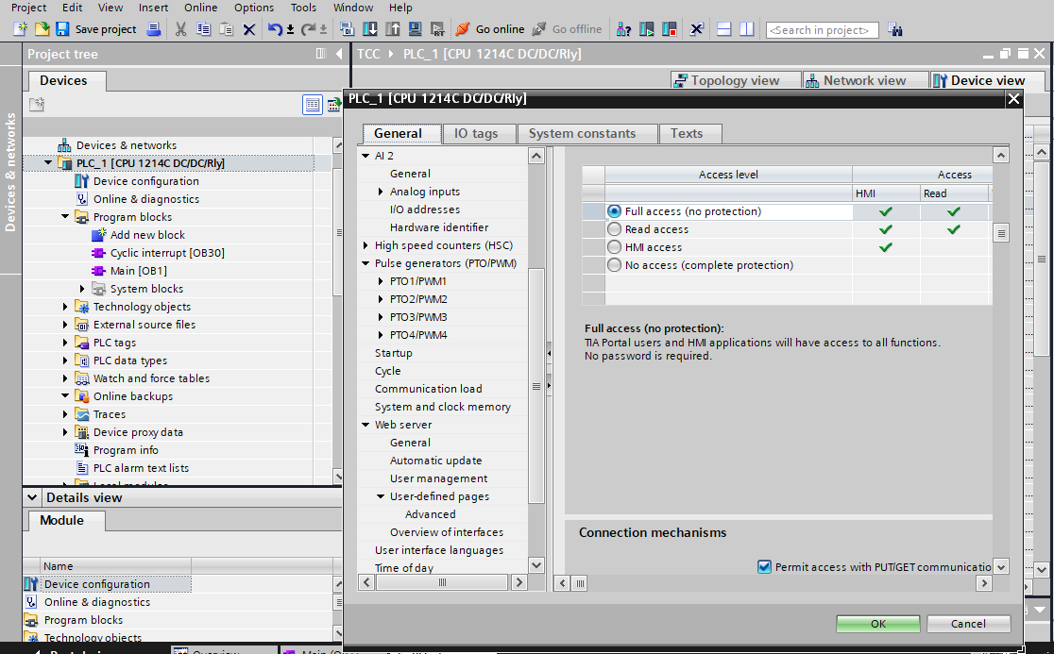Start simulation toolbar icon
Screen dimensions: 1054x654
tap(415, 29)
